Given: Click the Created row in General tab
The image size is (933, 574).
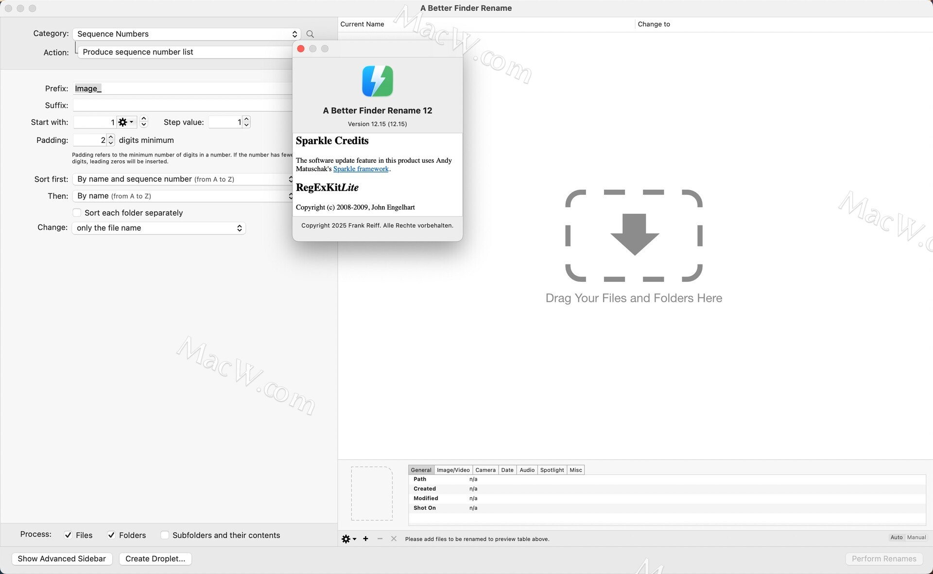Looking at the screenshot, I should tap(667, 489).
